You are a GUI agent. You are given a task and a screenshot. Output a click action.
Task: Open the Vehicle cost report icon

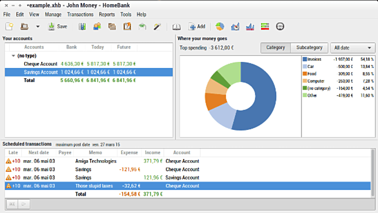pos(280,26)
